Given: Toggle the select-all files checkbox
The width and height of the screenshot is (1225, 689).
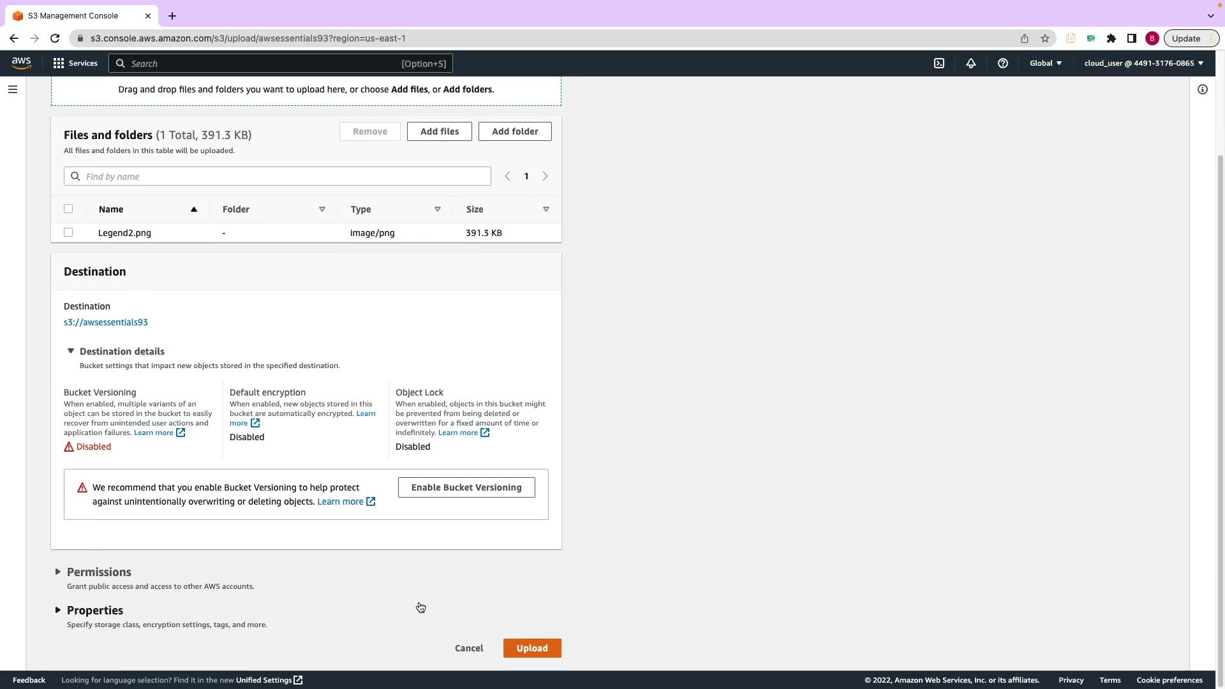Looking at the screenshot, I should (68, 209).
